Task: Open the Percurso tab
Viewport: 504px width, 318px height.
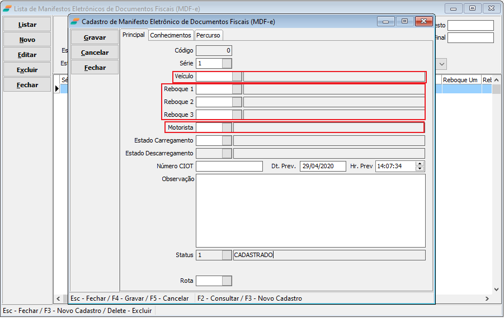Action: (208, 35)
